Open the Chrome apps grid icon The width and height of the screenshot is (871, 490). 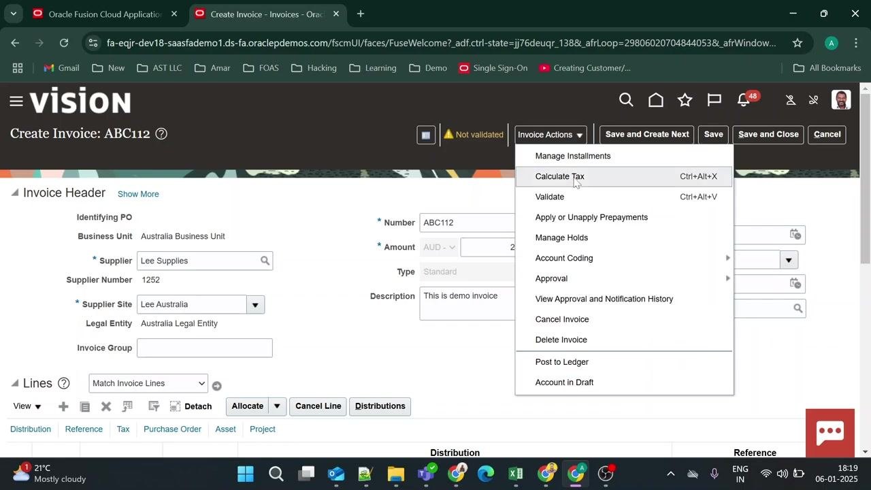point(18,68)
